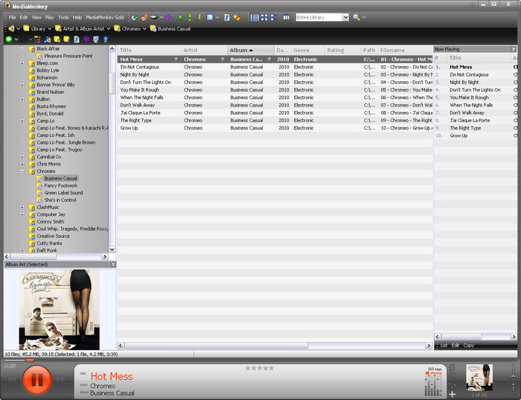
Task: Click the Chromeo artist folder icon in tree
Action: click(31, 171)
